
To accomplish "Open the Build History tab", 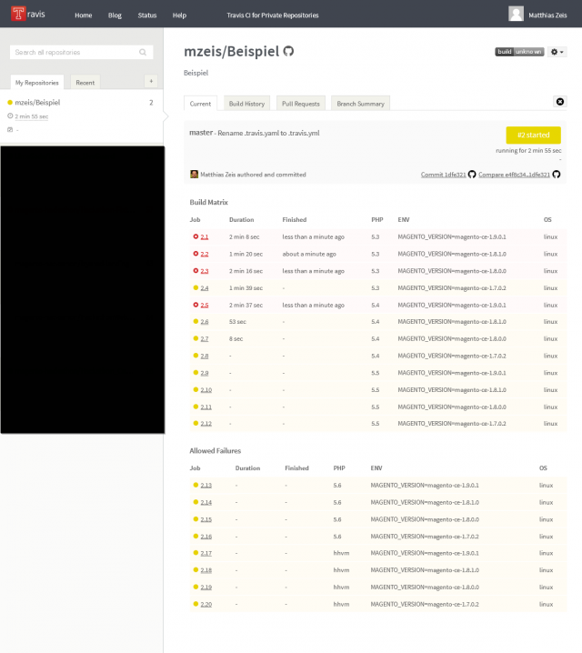I will 246,104.
